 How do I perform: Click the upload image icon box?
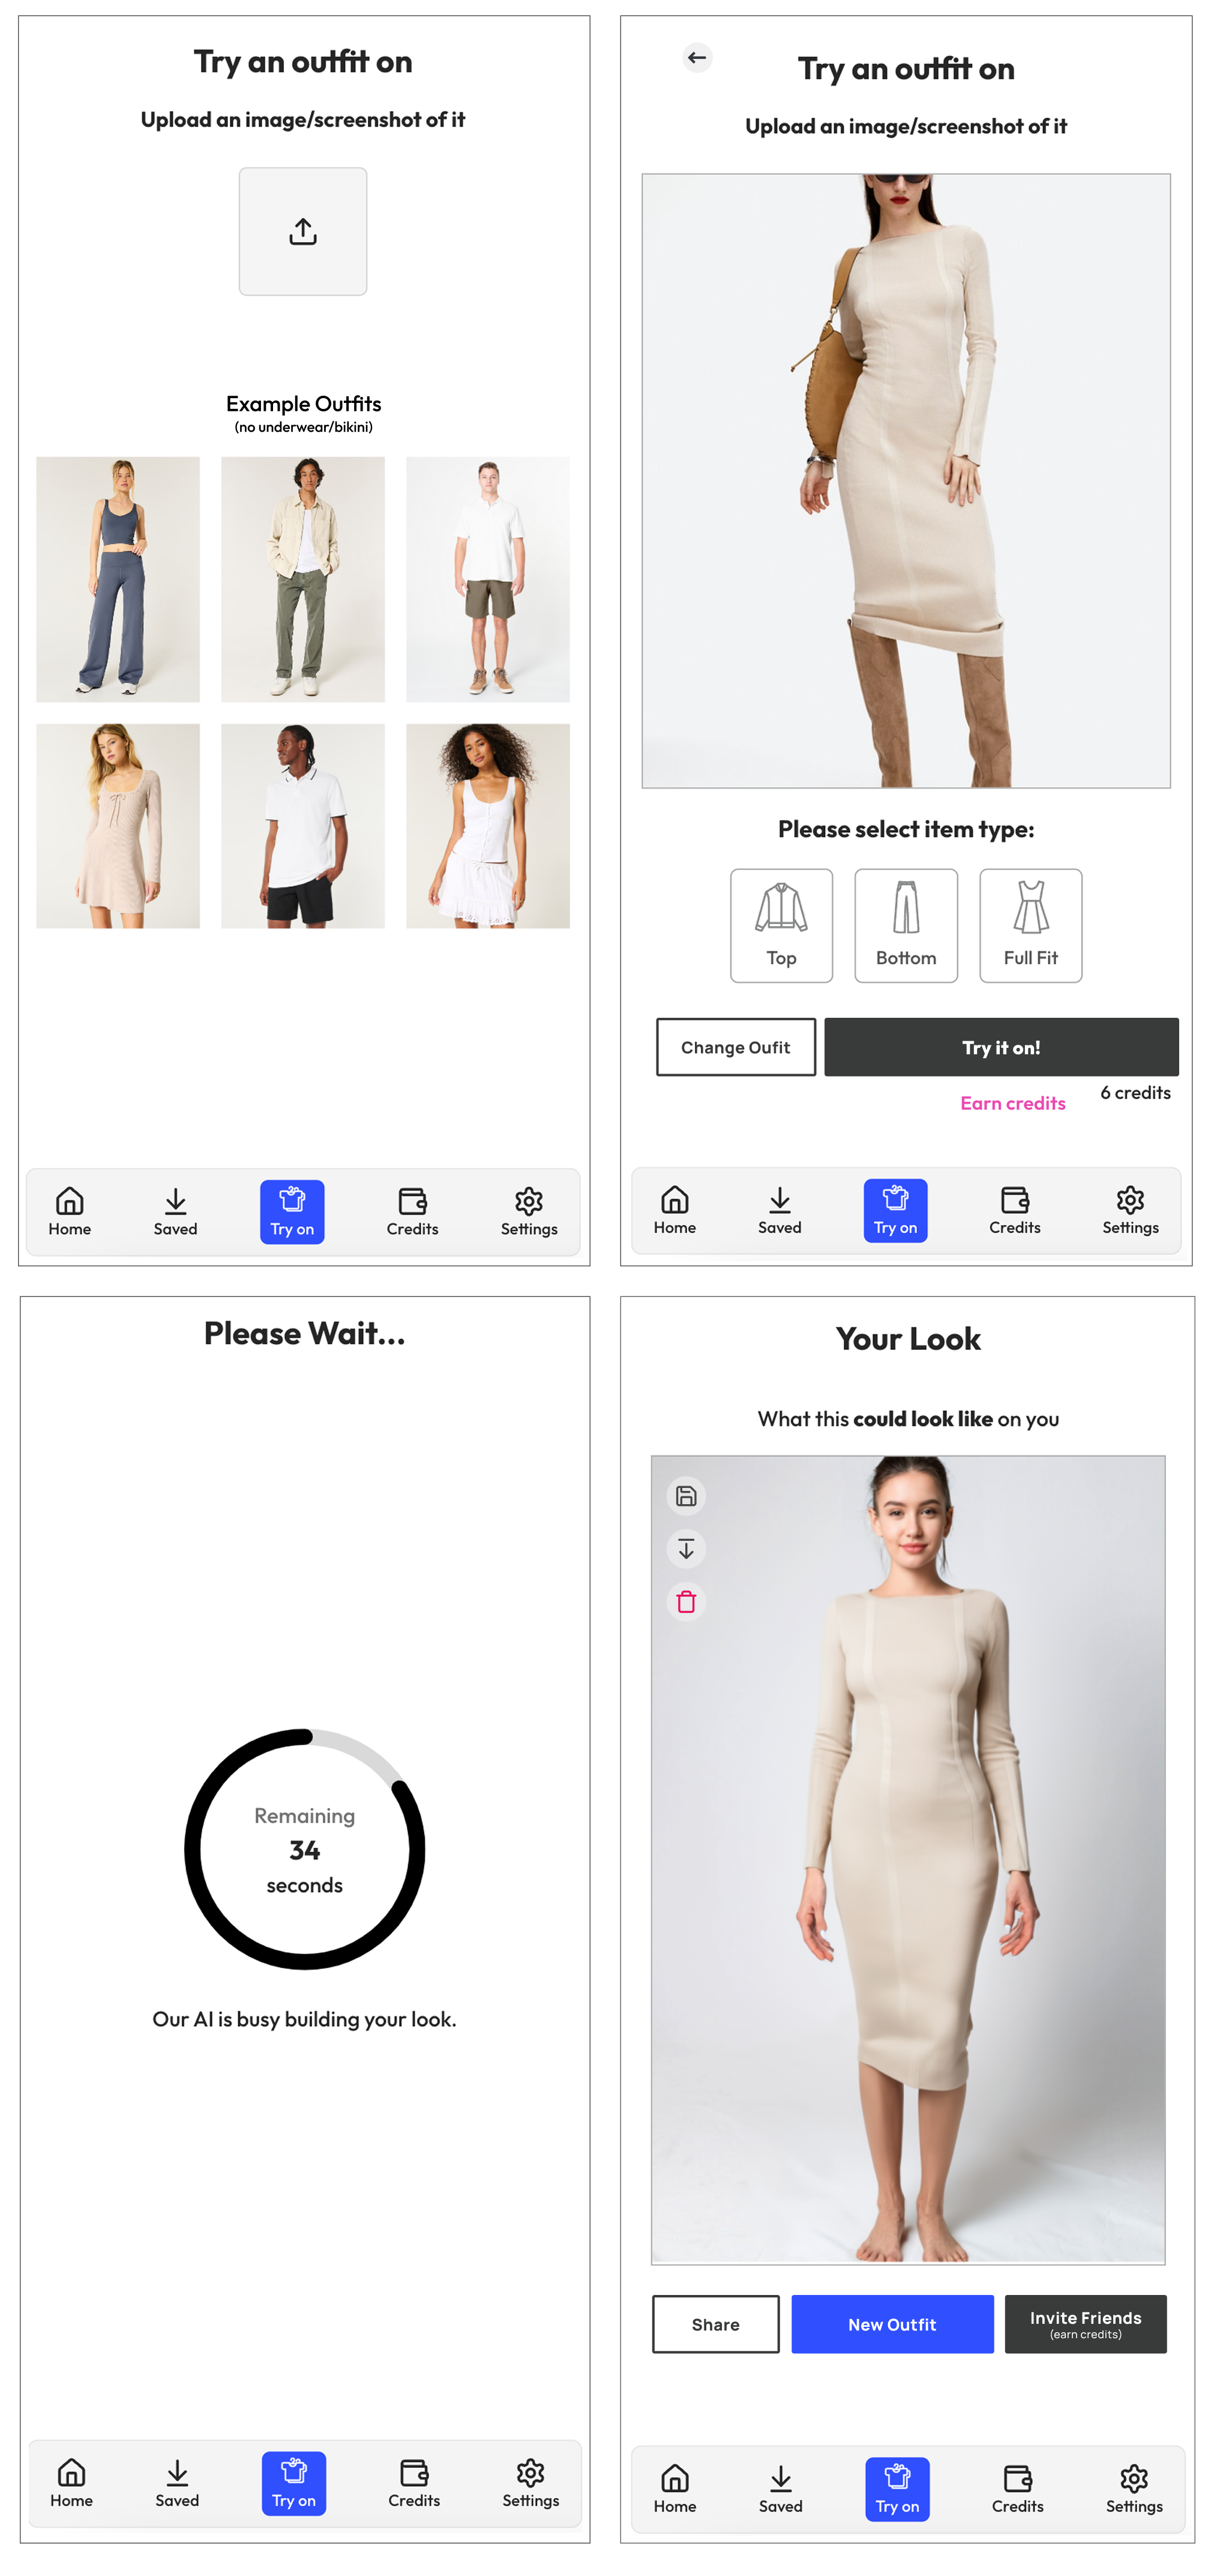click(303, 231)
